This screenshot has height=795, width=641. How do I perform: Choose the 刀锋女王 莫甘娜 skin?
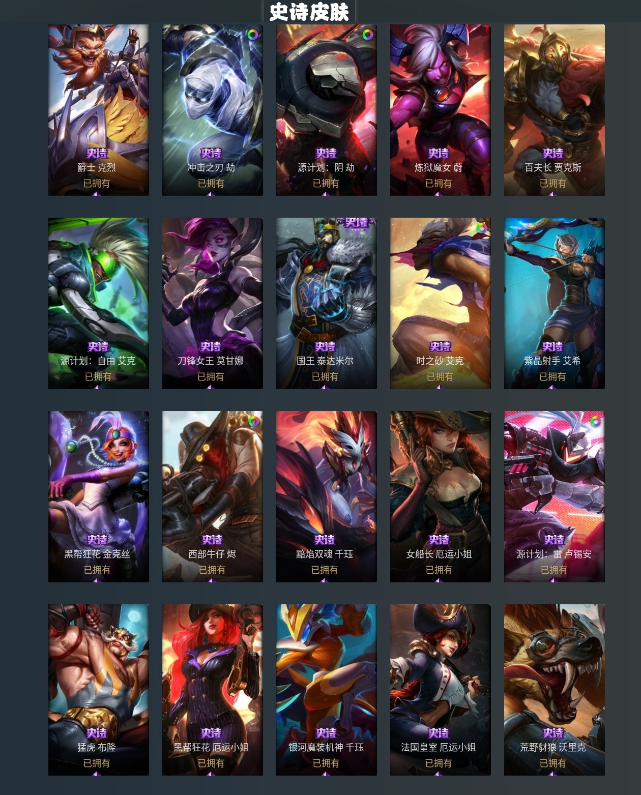point(213,303)
